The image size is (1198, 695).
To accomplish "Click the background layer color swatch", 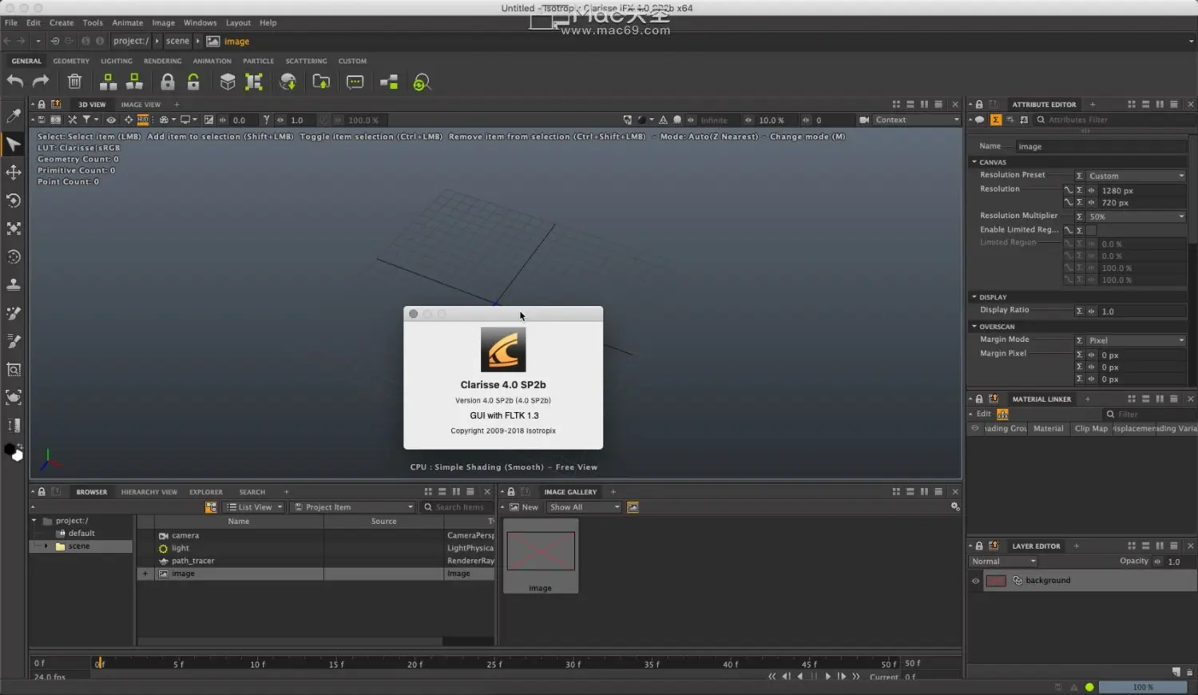I will coord(996,581).
